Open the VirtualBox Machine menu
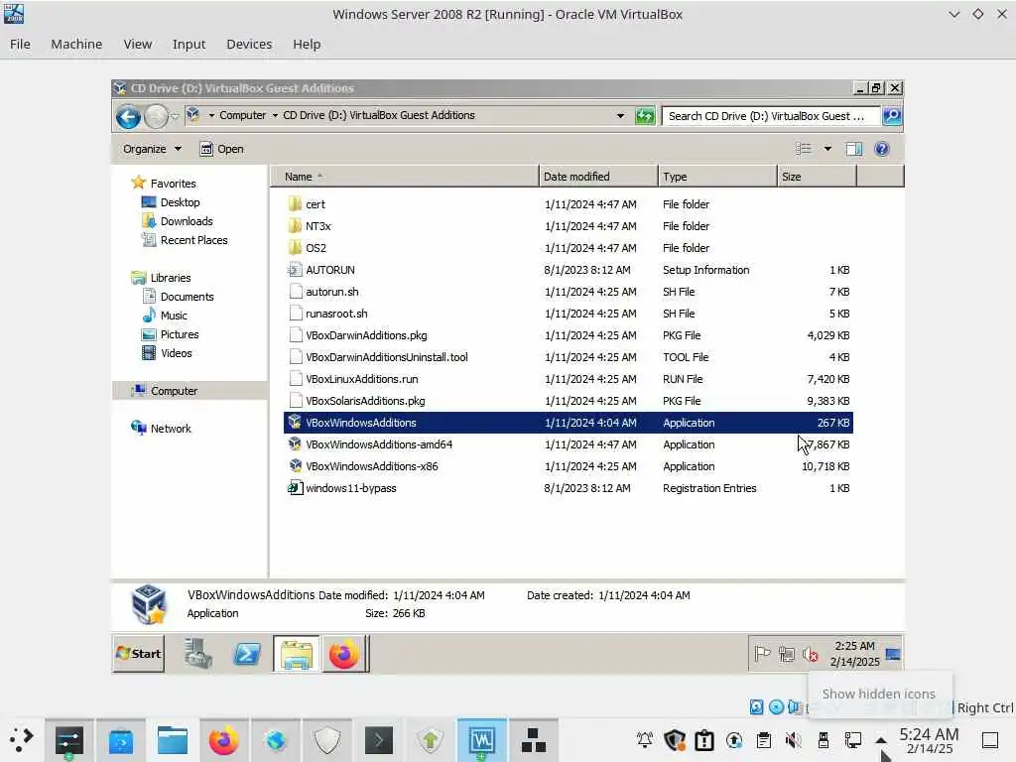 76,44
